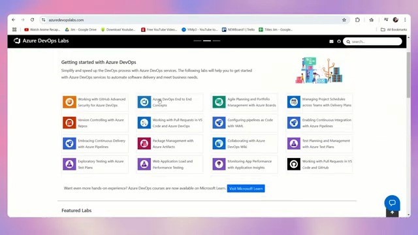418x235 pixels.
Task: Select the middle carousel indicator dash
Action: tap(207, 40)
